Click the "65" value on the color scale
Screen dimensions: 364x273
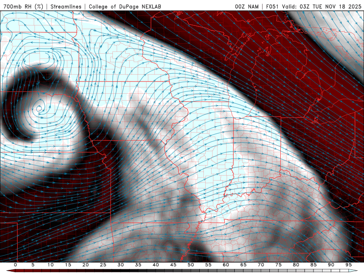pos(243,265)
